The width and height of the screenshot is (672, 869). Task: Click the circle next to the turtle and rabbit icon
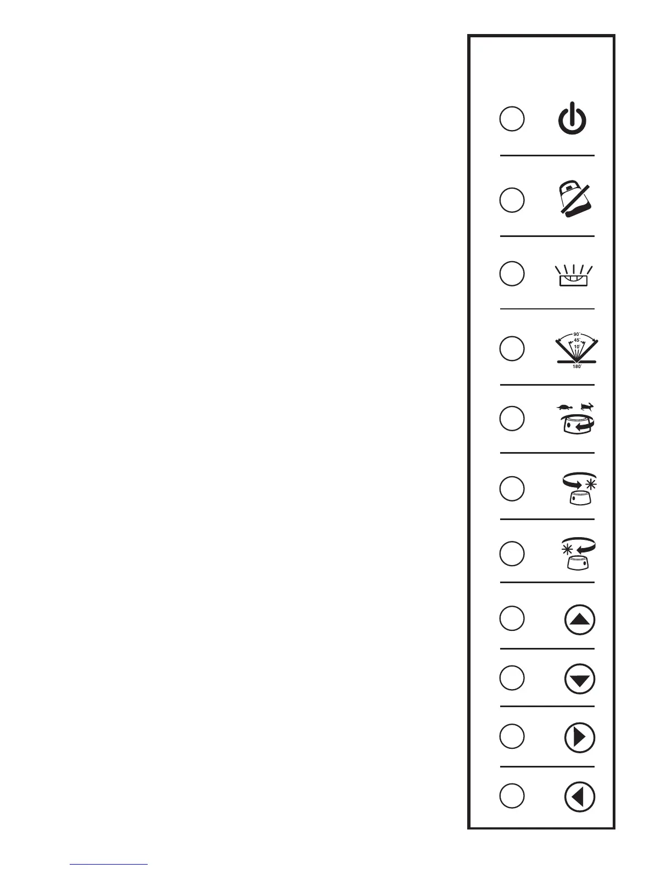click(511, 419)
